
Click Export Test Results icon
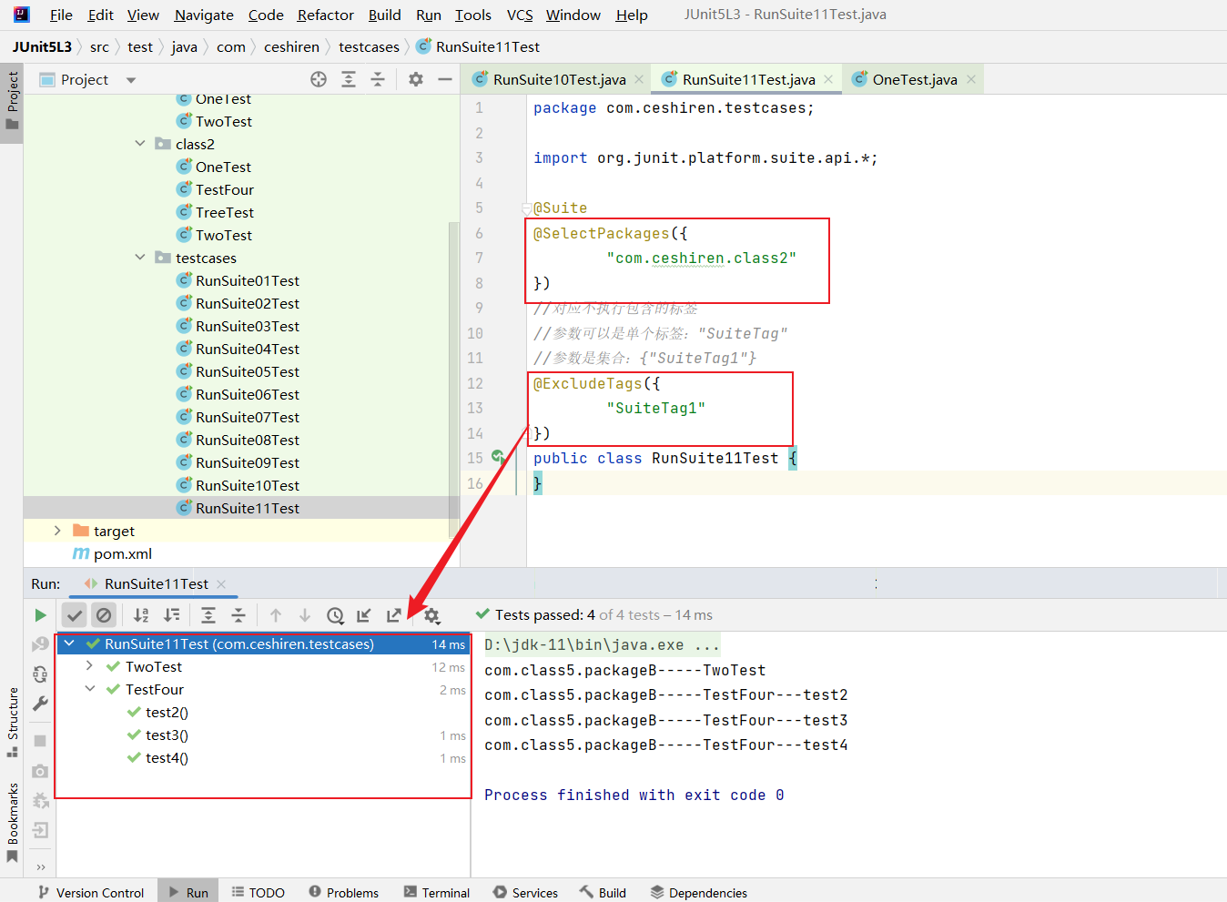click(x=393, y=616)
